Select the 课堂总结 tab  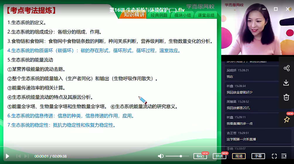coord(206,15)
